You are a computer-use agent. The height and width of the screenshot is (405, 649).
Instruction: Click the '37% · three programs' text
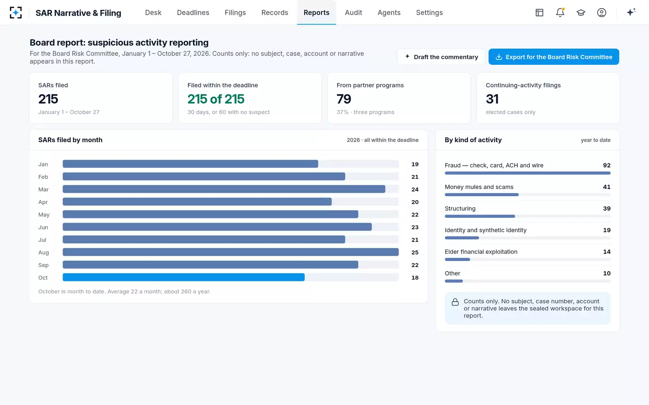coord(366,112)
